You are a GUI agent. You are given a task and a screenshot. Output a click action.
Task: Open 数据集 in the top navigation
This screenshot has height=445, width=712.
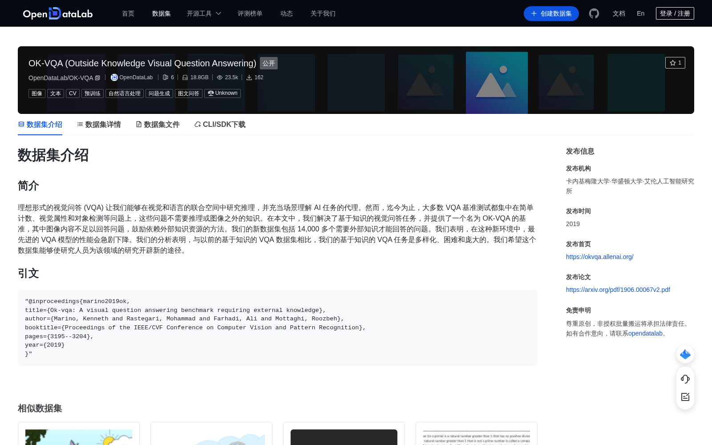tap(162, 13)
